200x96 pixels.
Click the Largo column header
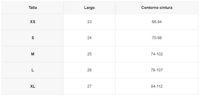point(89,8)
